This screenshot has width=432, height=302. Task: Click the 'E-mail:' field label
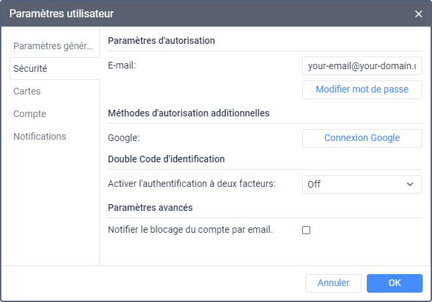122,67
